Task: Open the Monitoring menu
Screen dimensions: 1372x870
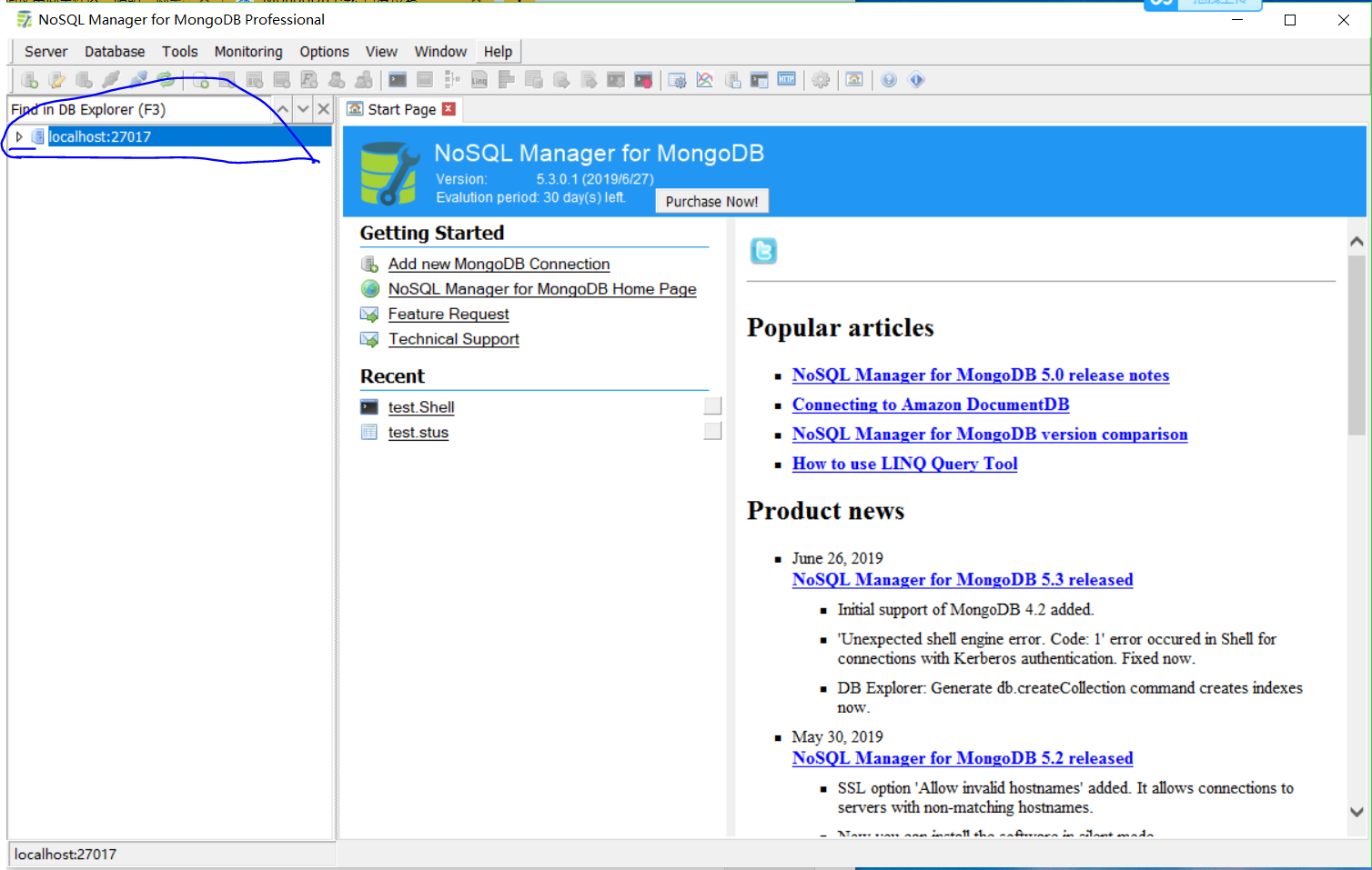Action: (248, 52)
